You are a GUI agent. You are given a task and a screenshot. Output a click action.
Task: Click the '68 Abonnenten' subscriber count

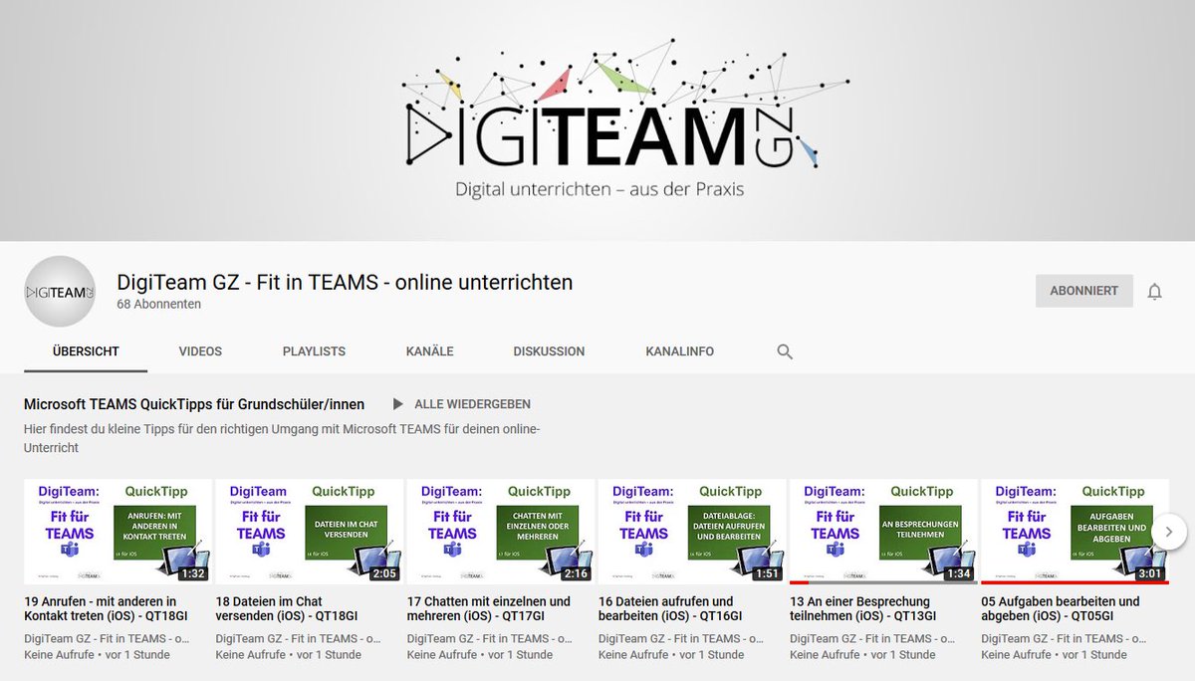click(x=159, y=305)
